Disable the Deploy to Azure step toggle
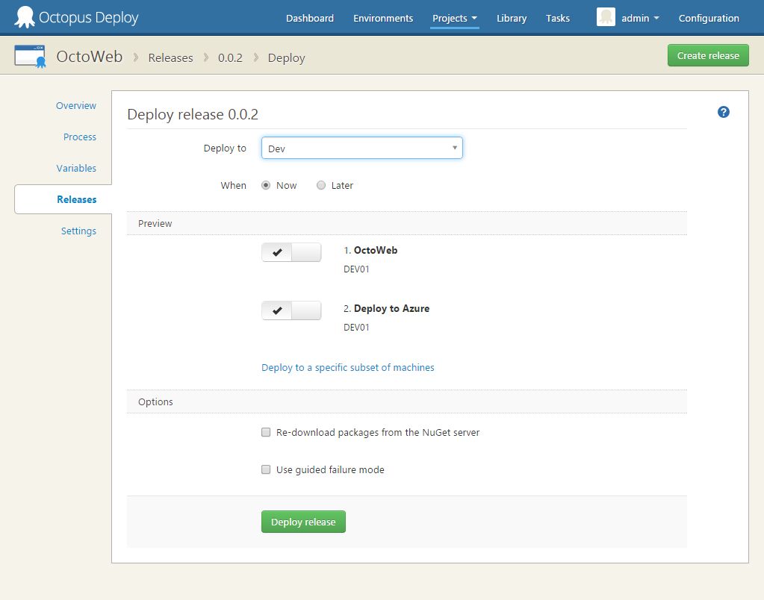This screenshot has height=600, width=764. pos(291,310)
